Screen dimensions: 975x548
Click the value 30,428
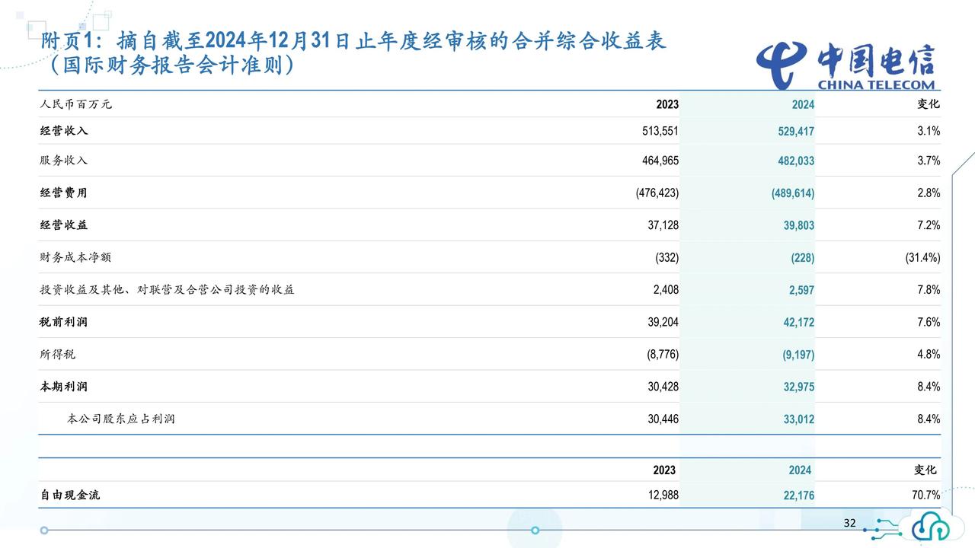coord(663,387)
